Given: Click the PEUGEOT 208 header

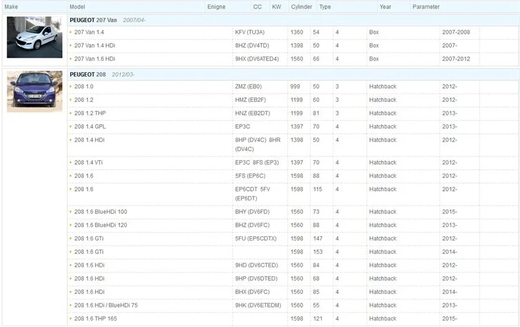Looking at the screenshot, I should [x=88, y=75].
